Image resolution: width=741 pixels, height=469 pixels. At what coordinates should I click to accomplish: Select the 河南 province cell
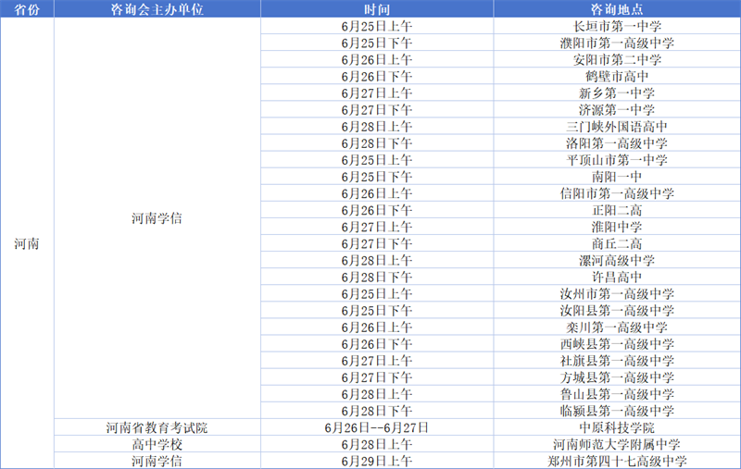[27, 243]
